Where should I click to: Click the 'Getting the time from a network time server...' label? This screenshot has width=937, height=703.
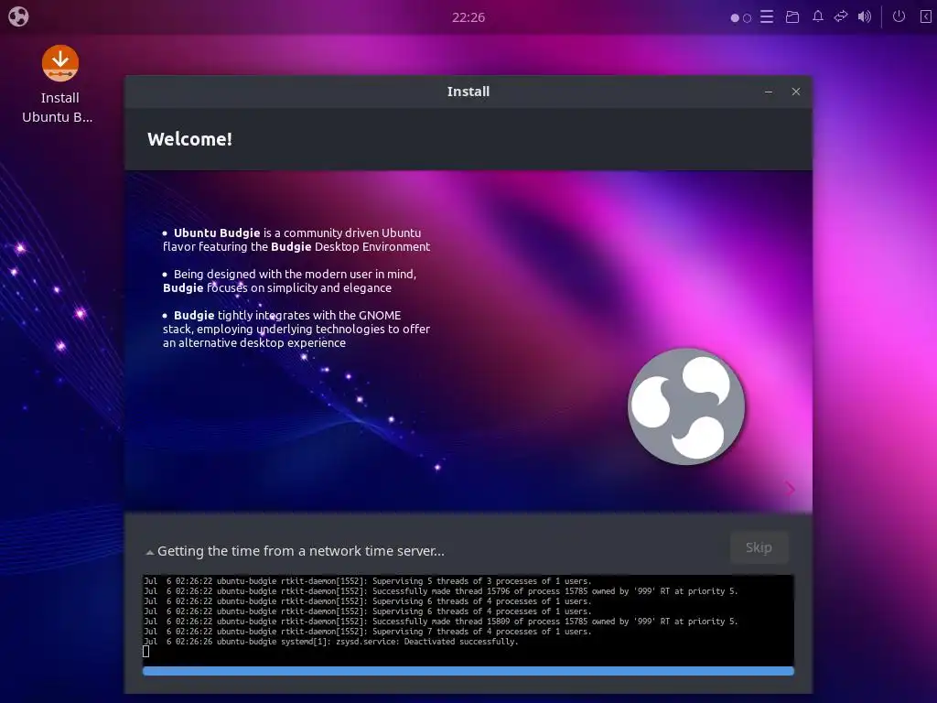300,551
